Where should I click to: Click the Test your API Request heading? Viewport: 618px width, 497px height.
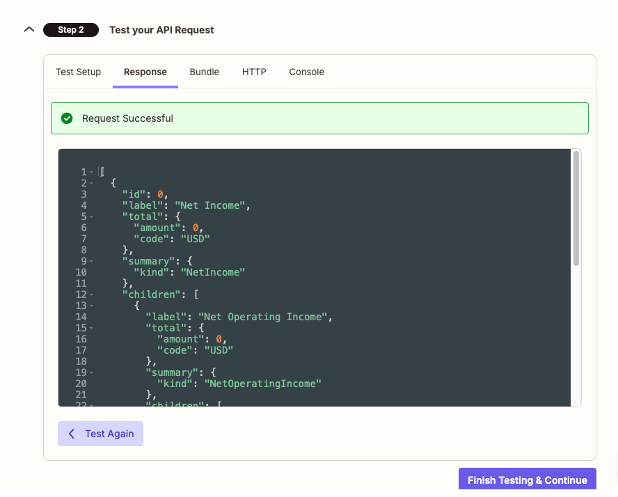pyautogui.click(x=161, y=30)
